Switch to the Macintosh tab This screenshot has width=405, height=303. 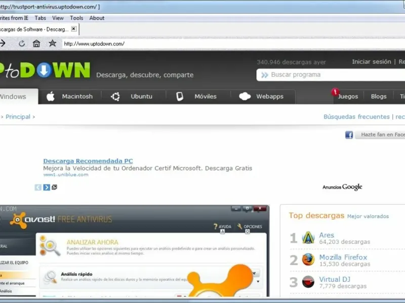(70, 96)
